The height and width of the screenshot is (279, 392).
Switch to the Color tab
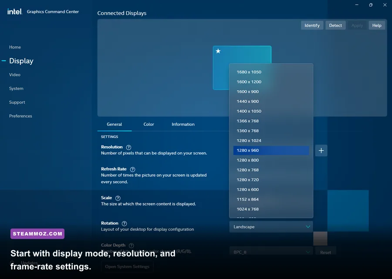point(149,124)
